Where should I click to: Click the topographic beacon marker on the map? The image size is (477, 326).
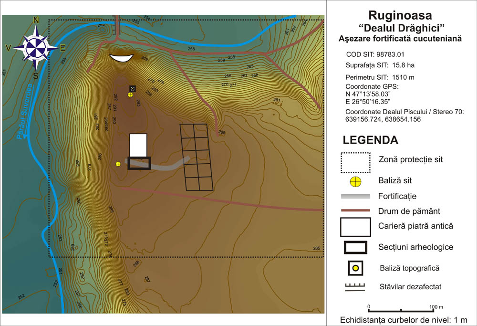pyautogui.click(x=133, y=88)
